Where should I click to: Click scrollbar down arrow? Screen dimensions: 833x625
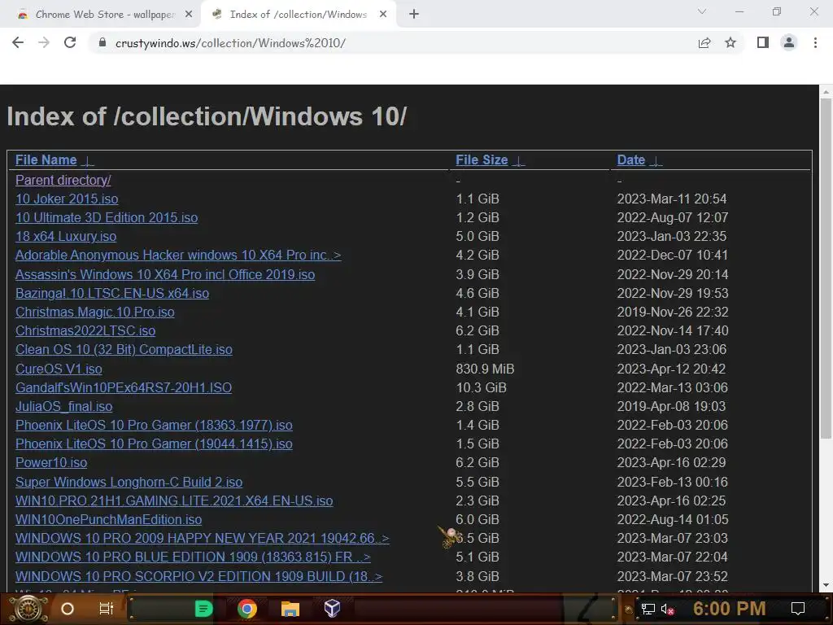pyautogui.click(x=826, y=586)
